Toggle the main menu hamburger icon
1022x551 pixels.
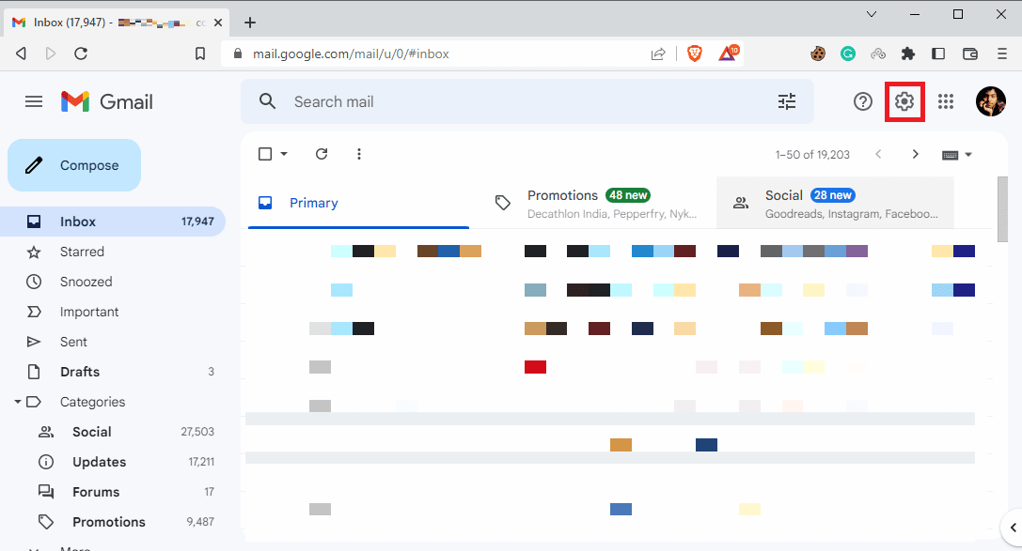[x=34, y=101]
